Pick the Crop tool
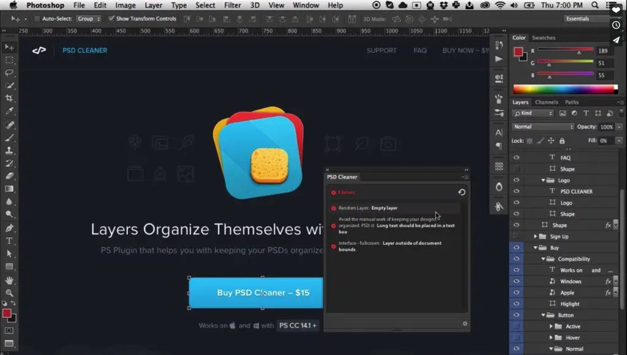The width and height of the screenshot is (627, 355). pyautogui.click(x=9, y=98)
